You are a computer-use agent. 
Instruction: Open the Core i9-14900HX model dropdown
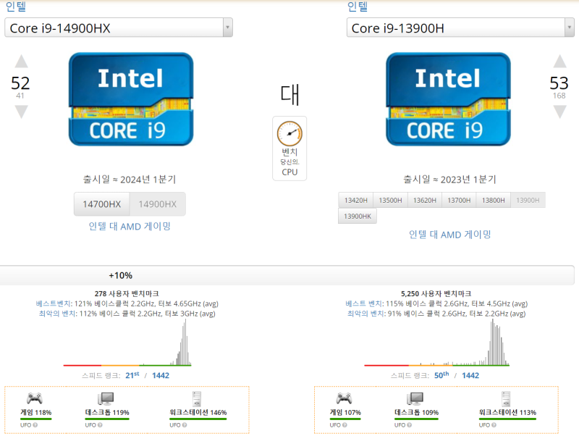coord(119,28)
